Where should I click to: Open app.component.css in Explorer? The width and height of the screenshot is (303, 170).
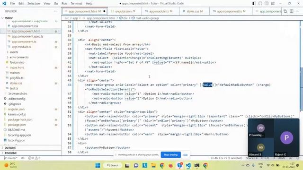tap(25, 26)
